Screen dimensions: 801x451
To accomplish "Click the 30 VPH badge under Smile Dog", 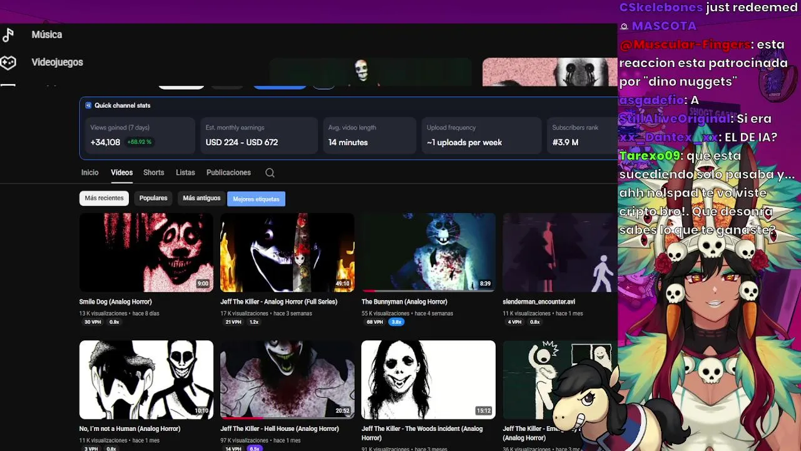I will 93,322.
